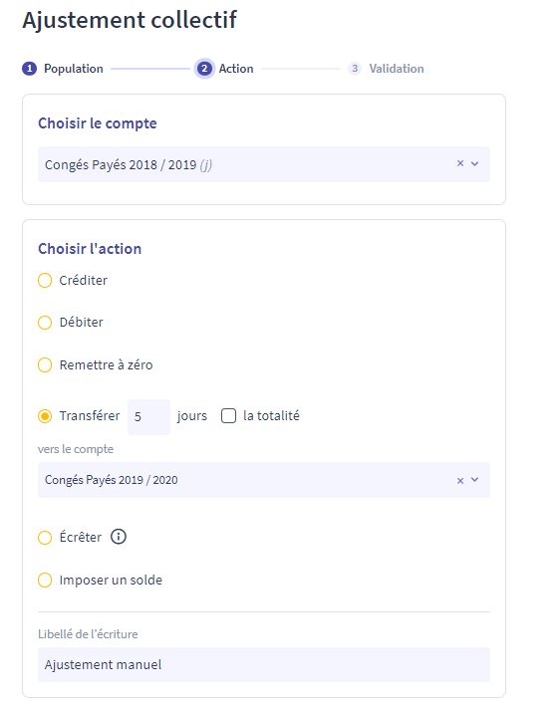Select the Débiter radio option

tap(45, 323)
